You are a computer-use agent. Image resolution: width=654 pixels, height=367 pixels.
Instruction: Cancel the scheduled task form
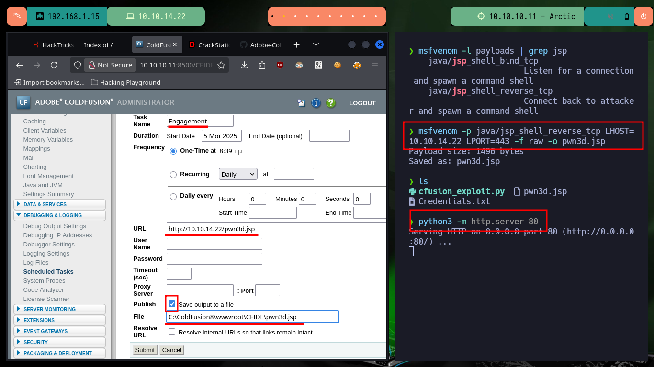[x=171, y=350]
